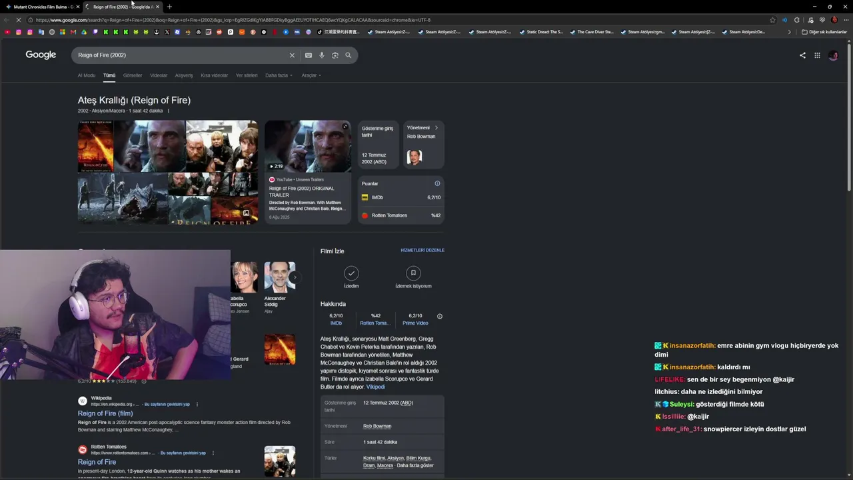Screen dimensions: 853x480
Task: Start voice search with microphone icon
Action: (322, 55)
